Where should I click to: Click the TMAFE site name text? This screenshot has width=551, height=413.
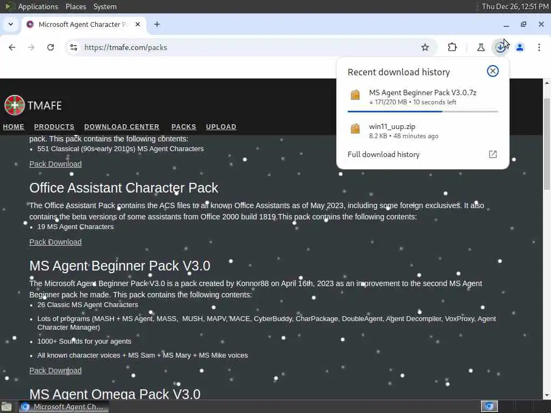(x=45, y=105)
